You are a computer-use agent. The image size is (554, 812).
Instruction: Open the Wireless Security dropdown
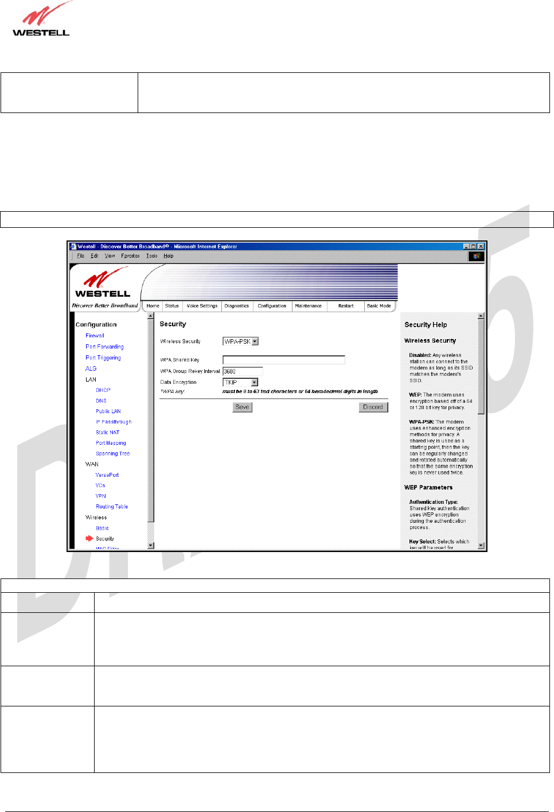pos(240,341)
